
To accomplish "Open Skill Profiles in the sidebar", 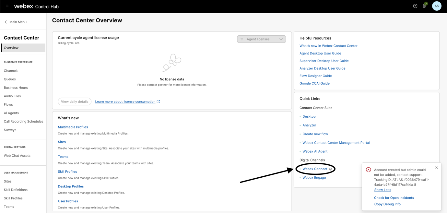I will tap(13, 198).
